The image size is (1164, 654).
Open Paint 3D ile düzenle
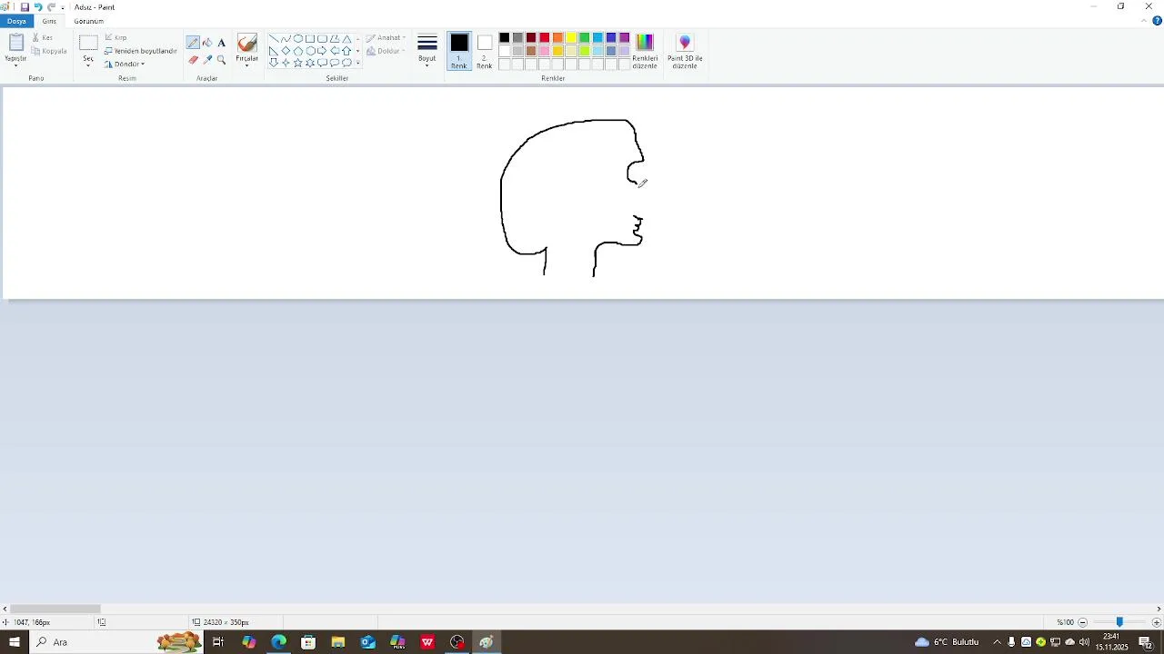click(685, 52)
